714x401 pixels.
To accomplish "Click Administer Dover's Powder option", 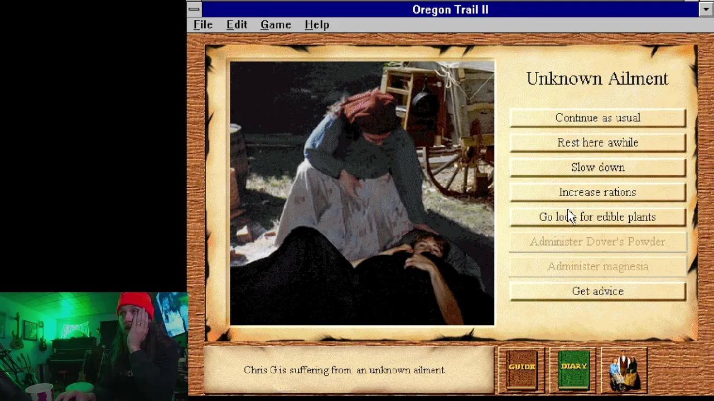I will click(597, 242).
